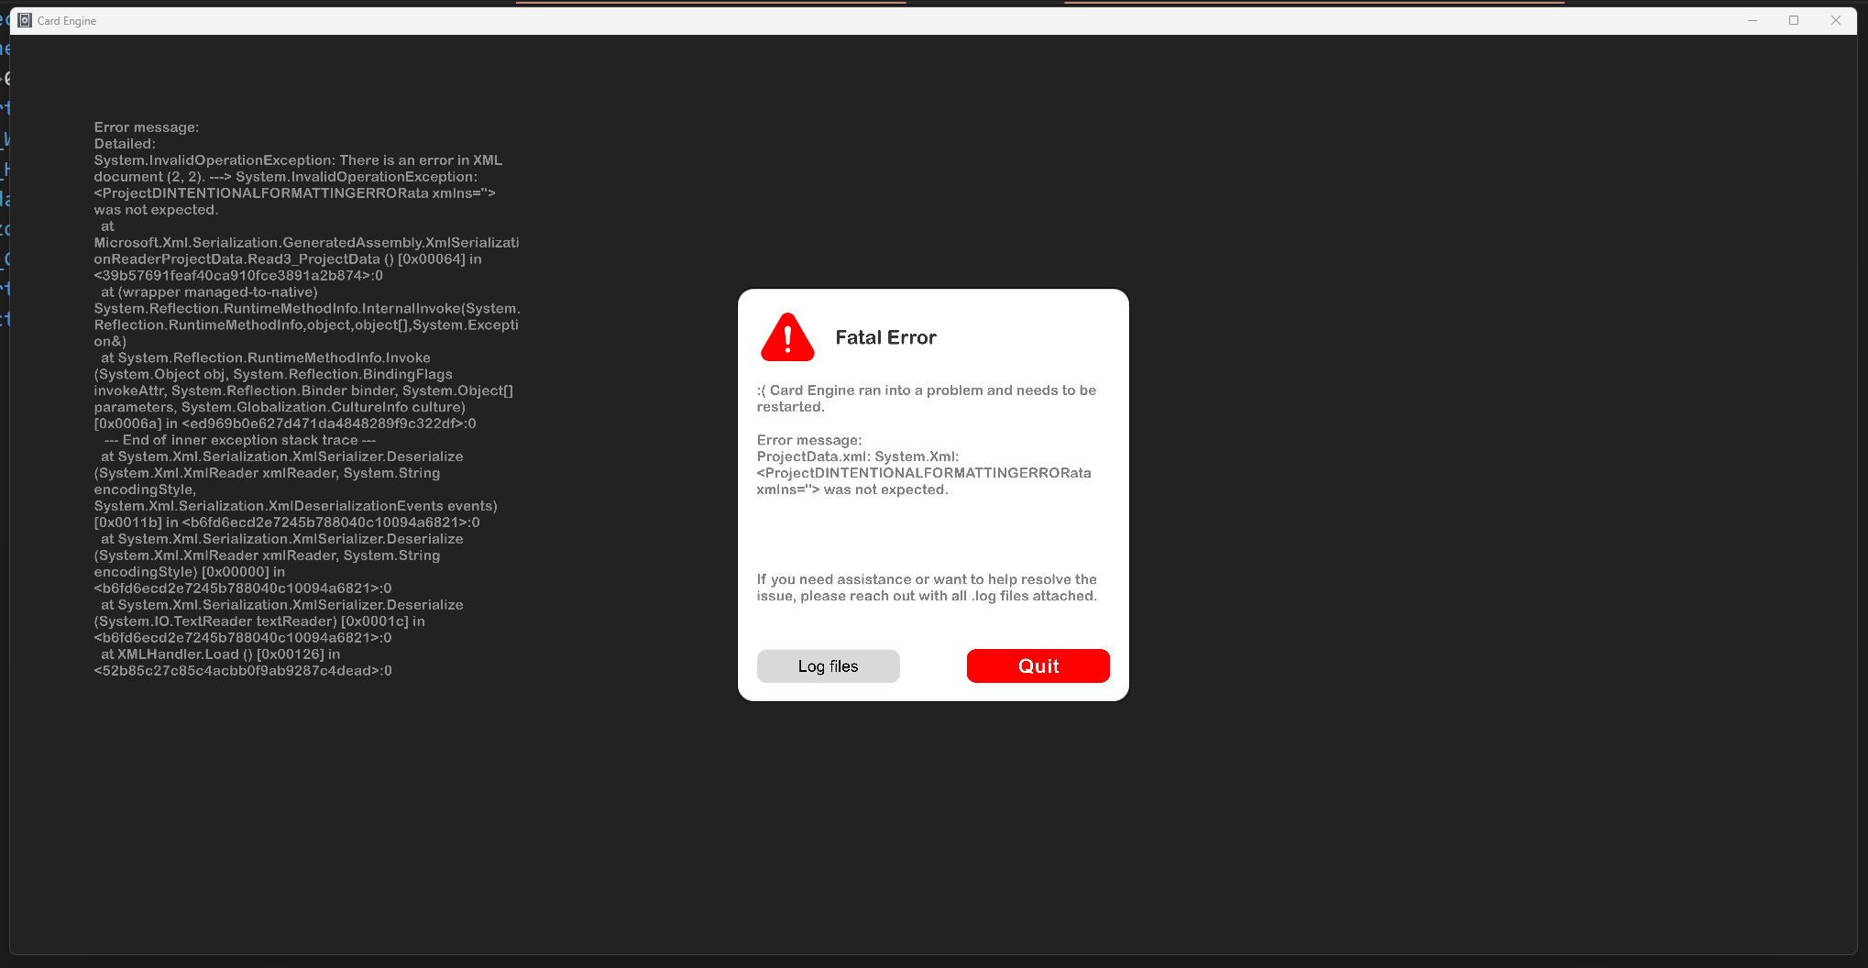Click the 'Detailed:' label in the stack trace
The width and height of the screenshot is (1868, 968).
pyautogui.click(x=125, y=144)
